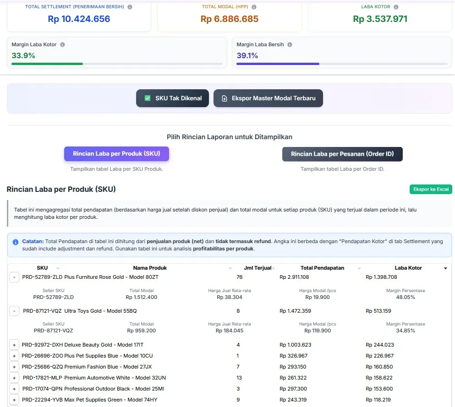Switch to Rincian Laba per Pesanan (Order ID)
This screenshot has height=407, width=455.
(x=342, y=154)
